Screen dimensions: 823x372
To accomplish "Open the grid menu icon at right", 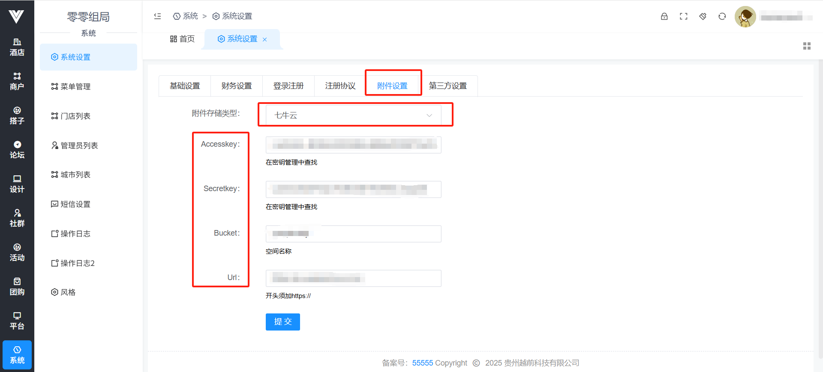I will [x=807, y=46].
